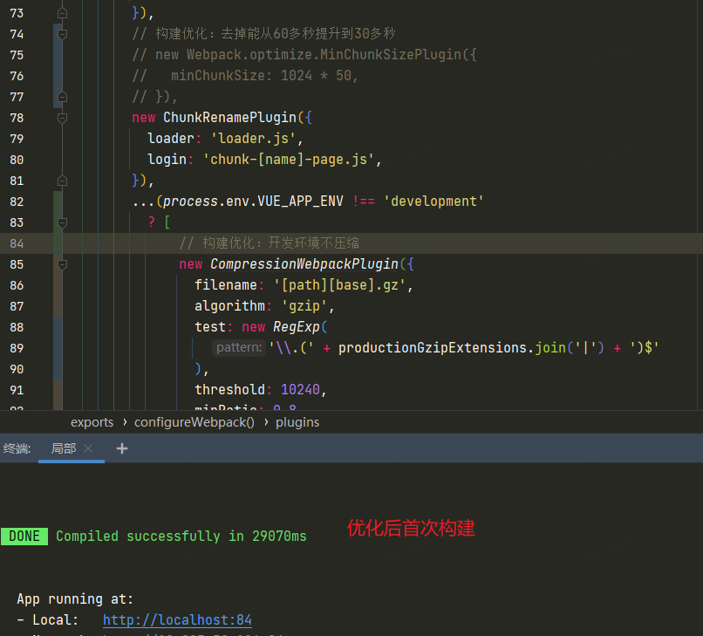This screenshot has height=636, width=703.
Task: Select line number 84 in gutter
Action: pyautogui.click(x=17, y=243)
